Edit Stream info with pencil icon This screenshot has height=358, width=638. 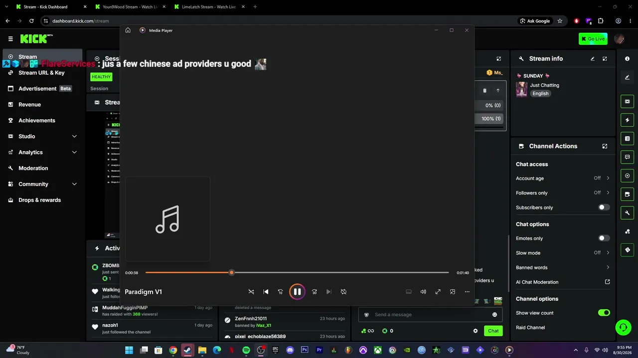[593, 59]
